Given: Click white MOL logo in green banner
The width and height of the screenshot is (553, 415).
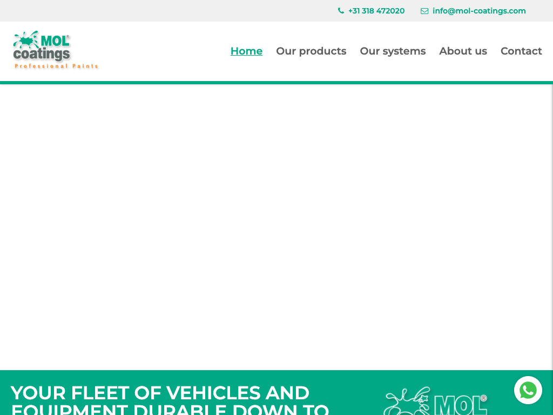Looking at the screenshot, I should [x=435, y=401].
